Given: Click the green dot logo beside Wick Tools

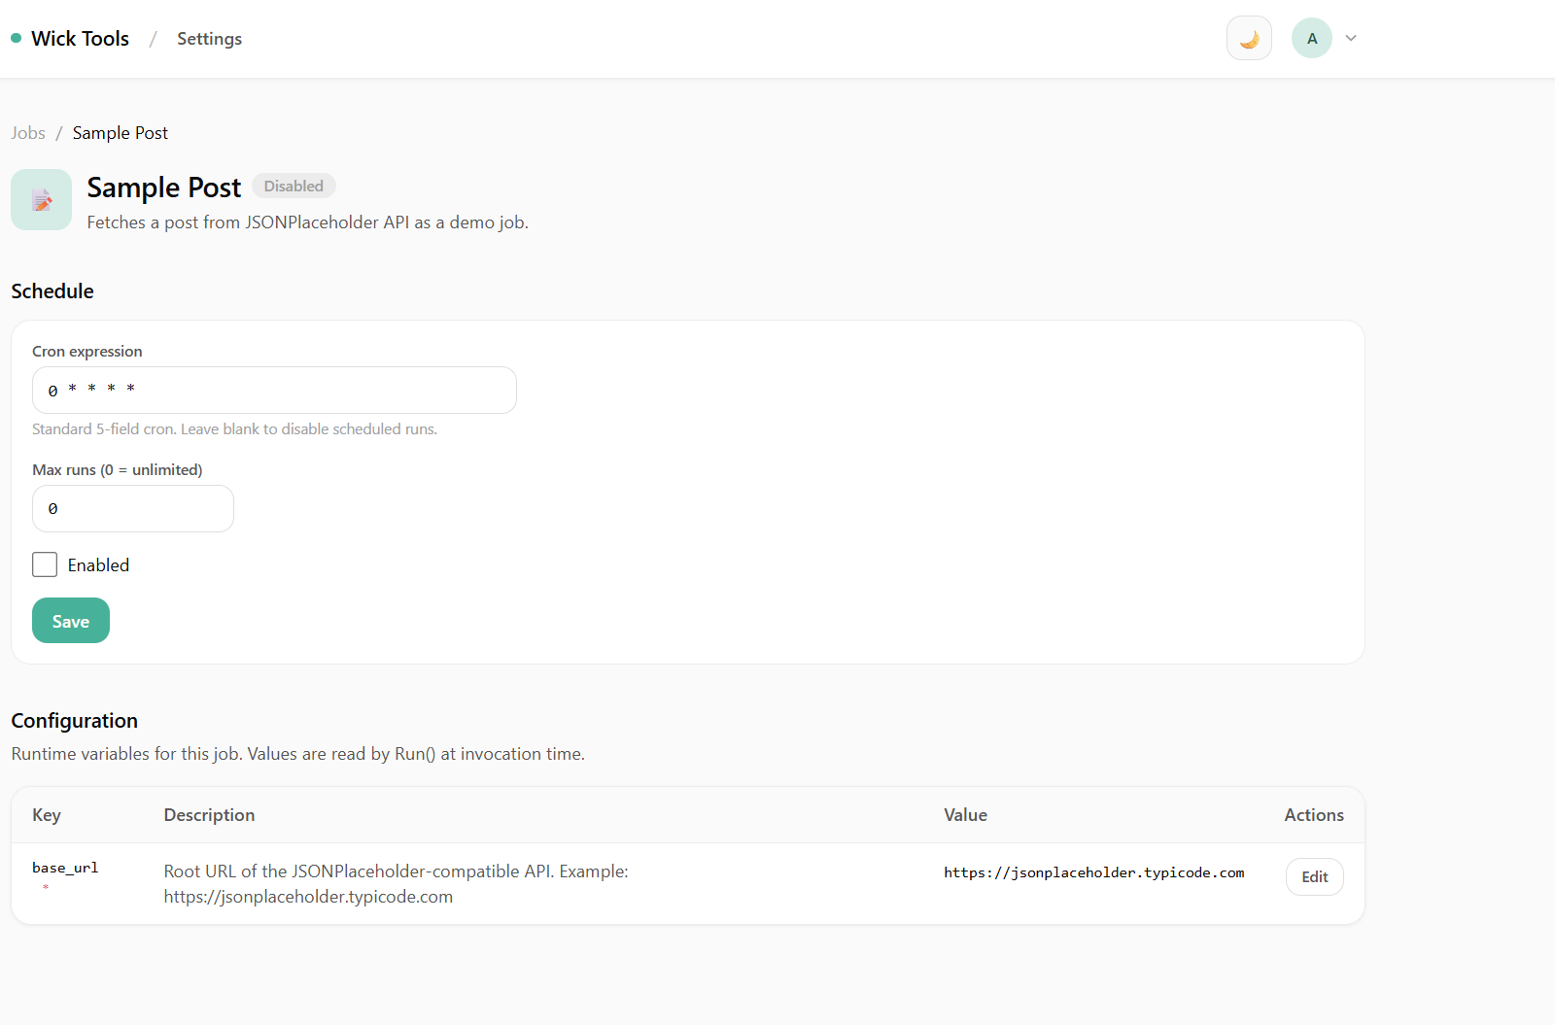Looking at the screenshot, I should 17,39.
